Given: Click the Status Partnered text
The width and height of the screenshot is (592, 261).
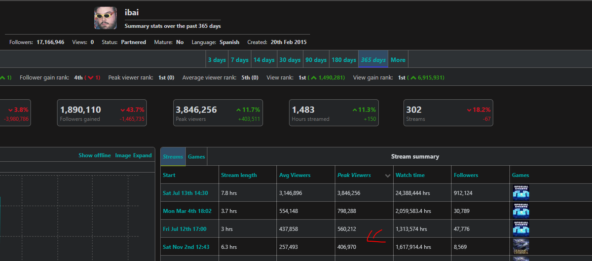Looking at the screenshot, I should [124, 42].
